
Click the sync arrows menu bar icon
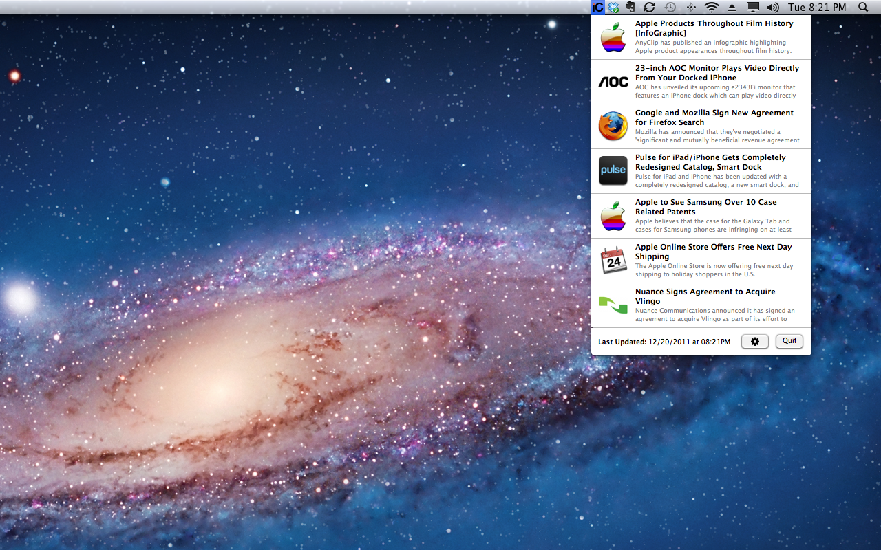(x=649, y=8)
